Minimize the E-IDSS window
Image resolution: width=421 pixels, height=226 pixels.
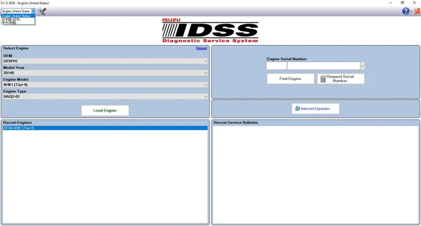click(x=390, y=3)
